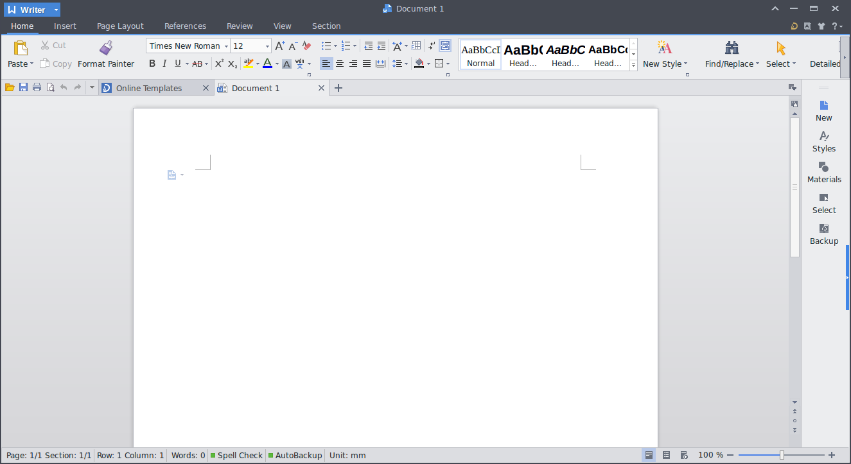Image resolution: width=851 pixels, height=464 pixels.
Task: Increase font size with the grow font icon
Action: (279, 46)
